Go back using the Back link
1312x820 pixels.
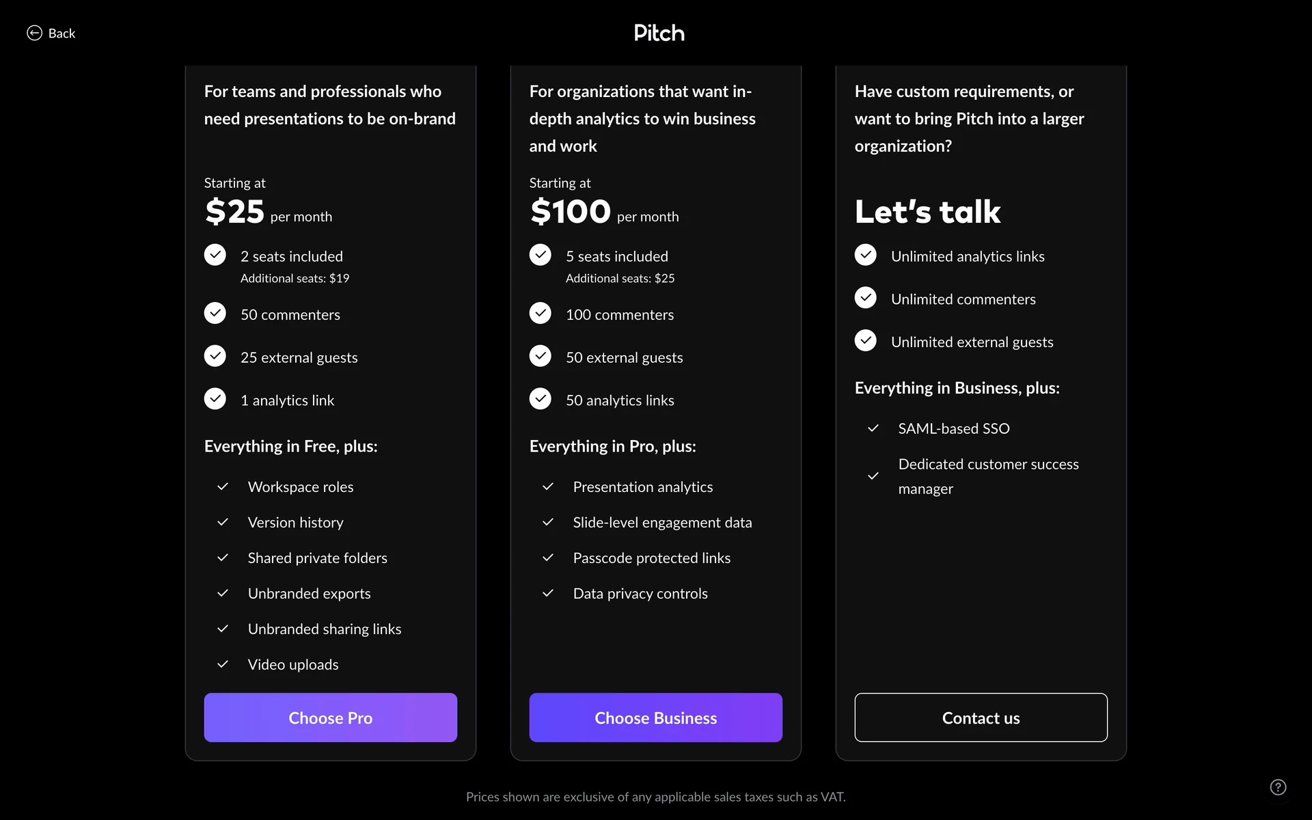click(61, 33)
